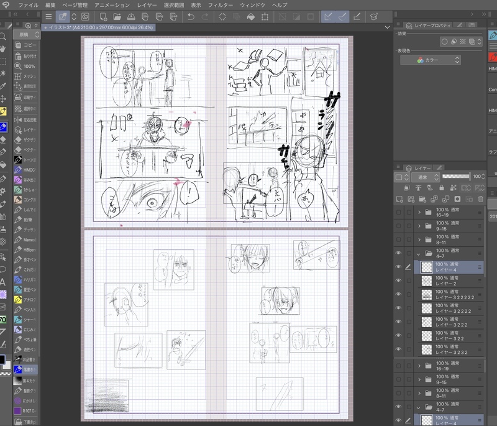Open the ページ管理 menu
Image resolution: width=497 pixels, height=426 pixels.
pos(75,5)
